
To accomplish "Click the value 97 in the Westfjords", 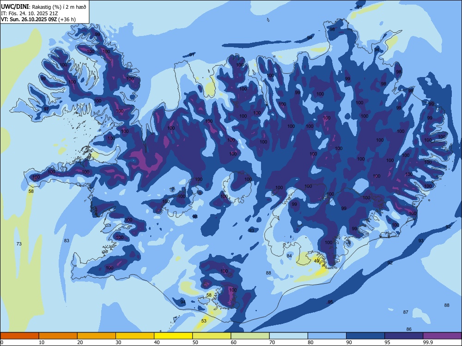I will pos(46,109).
